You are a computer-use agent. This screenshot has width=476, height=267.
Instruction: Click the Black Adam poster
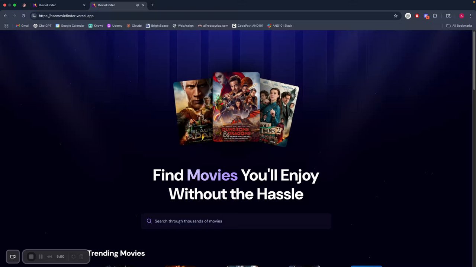coord(193,113)
